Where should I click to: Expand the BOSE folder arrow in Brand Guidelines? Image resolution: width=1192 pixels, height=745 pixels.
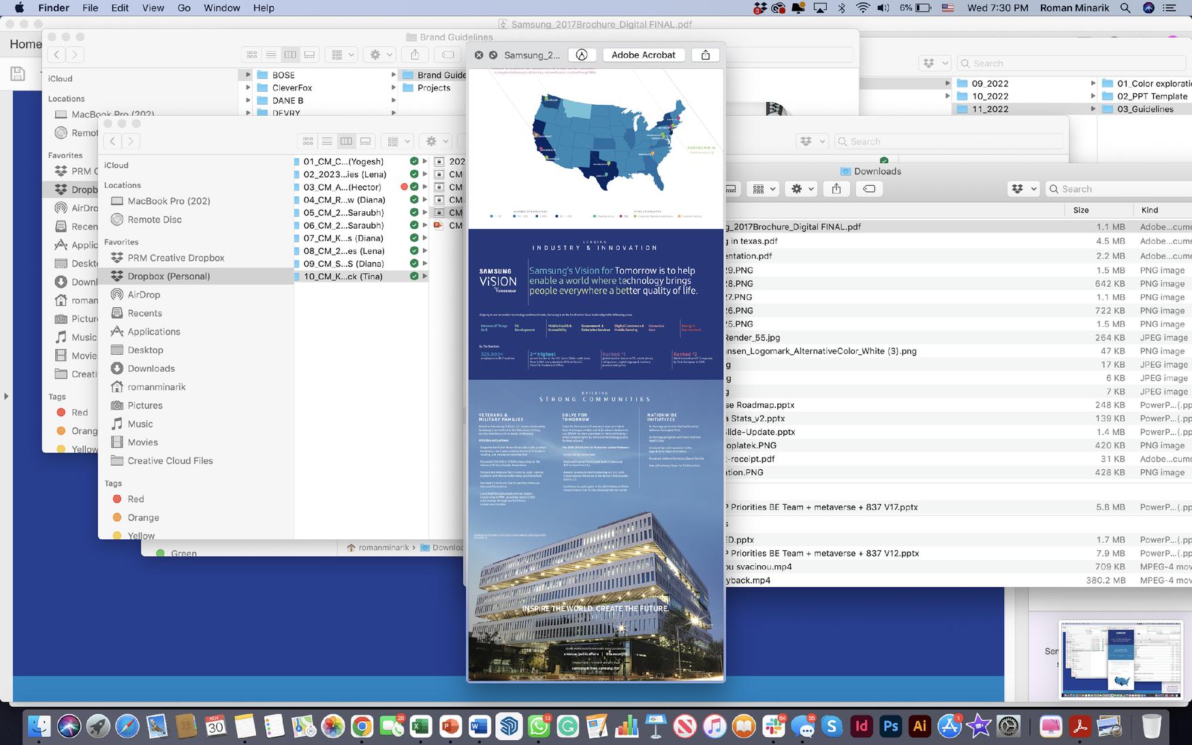pyautogui.click(x=393, y=75)
